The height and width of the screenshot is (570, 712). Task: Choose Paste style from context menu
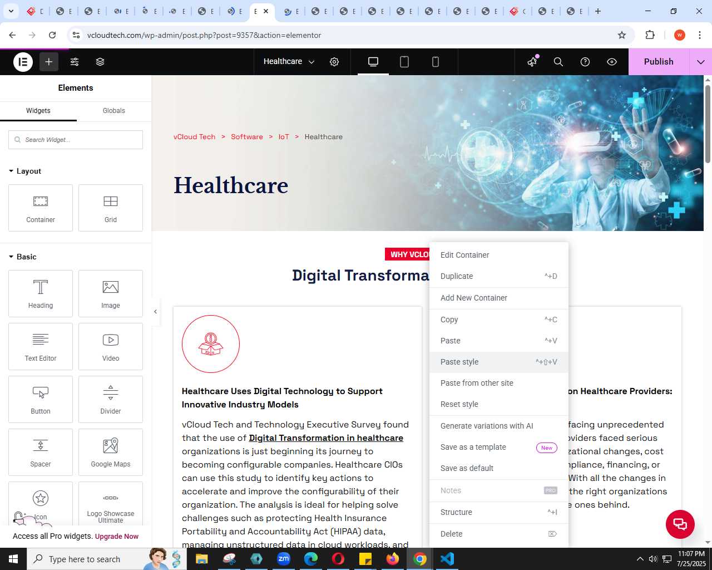499,362
